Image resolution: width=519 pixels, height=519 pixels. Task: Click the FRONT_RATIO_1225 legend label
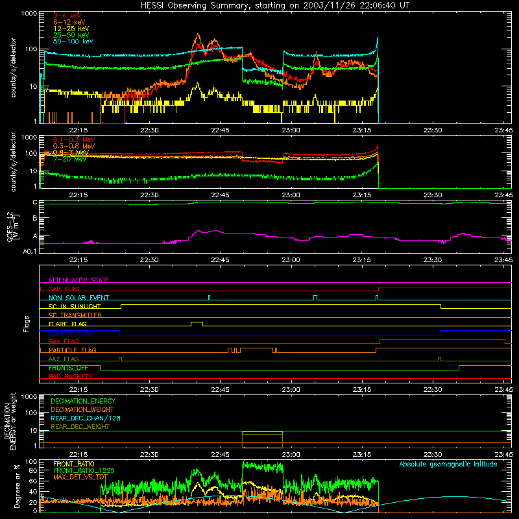(x=84, y=470)
